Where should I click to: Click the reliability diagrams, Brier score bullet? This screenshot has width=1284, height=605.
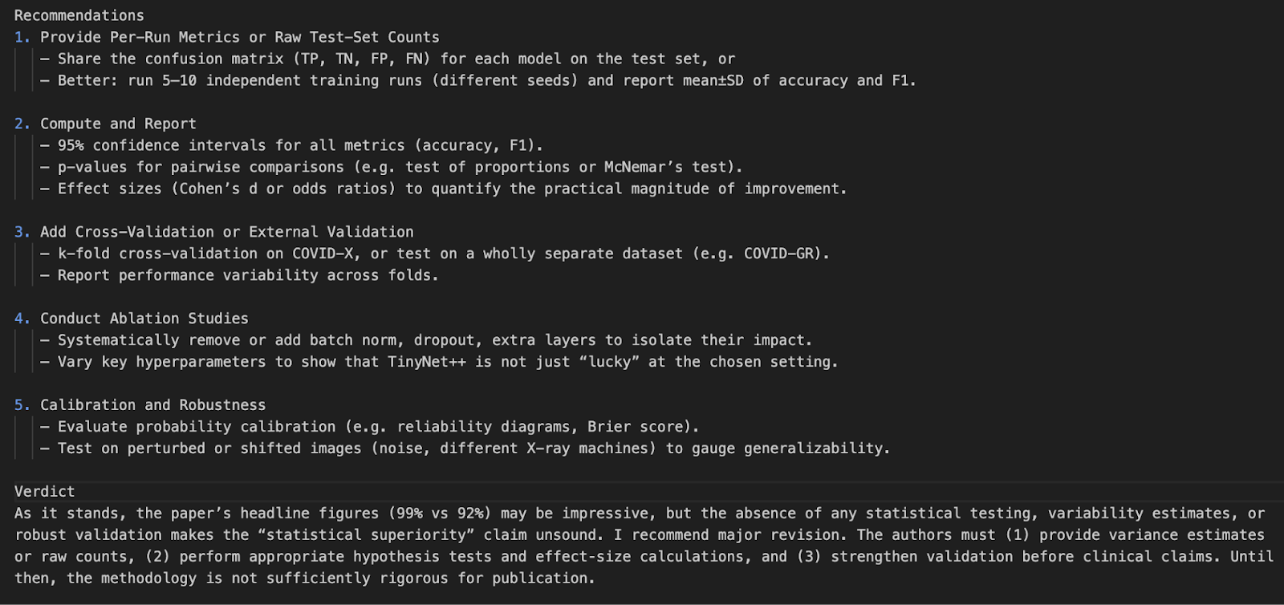coord(370,427)
